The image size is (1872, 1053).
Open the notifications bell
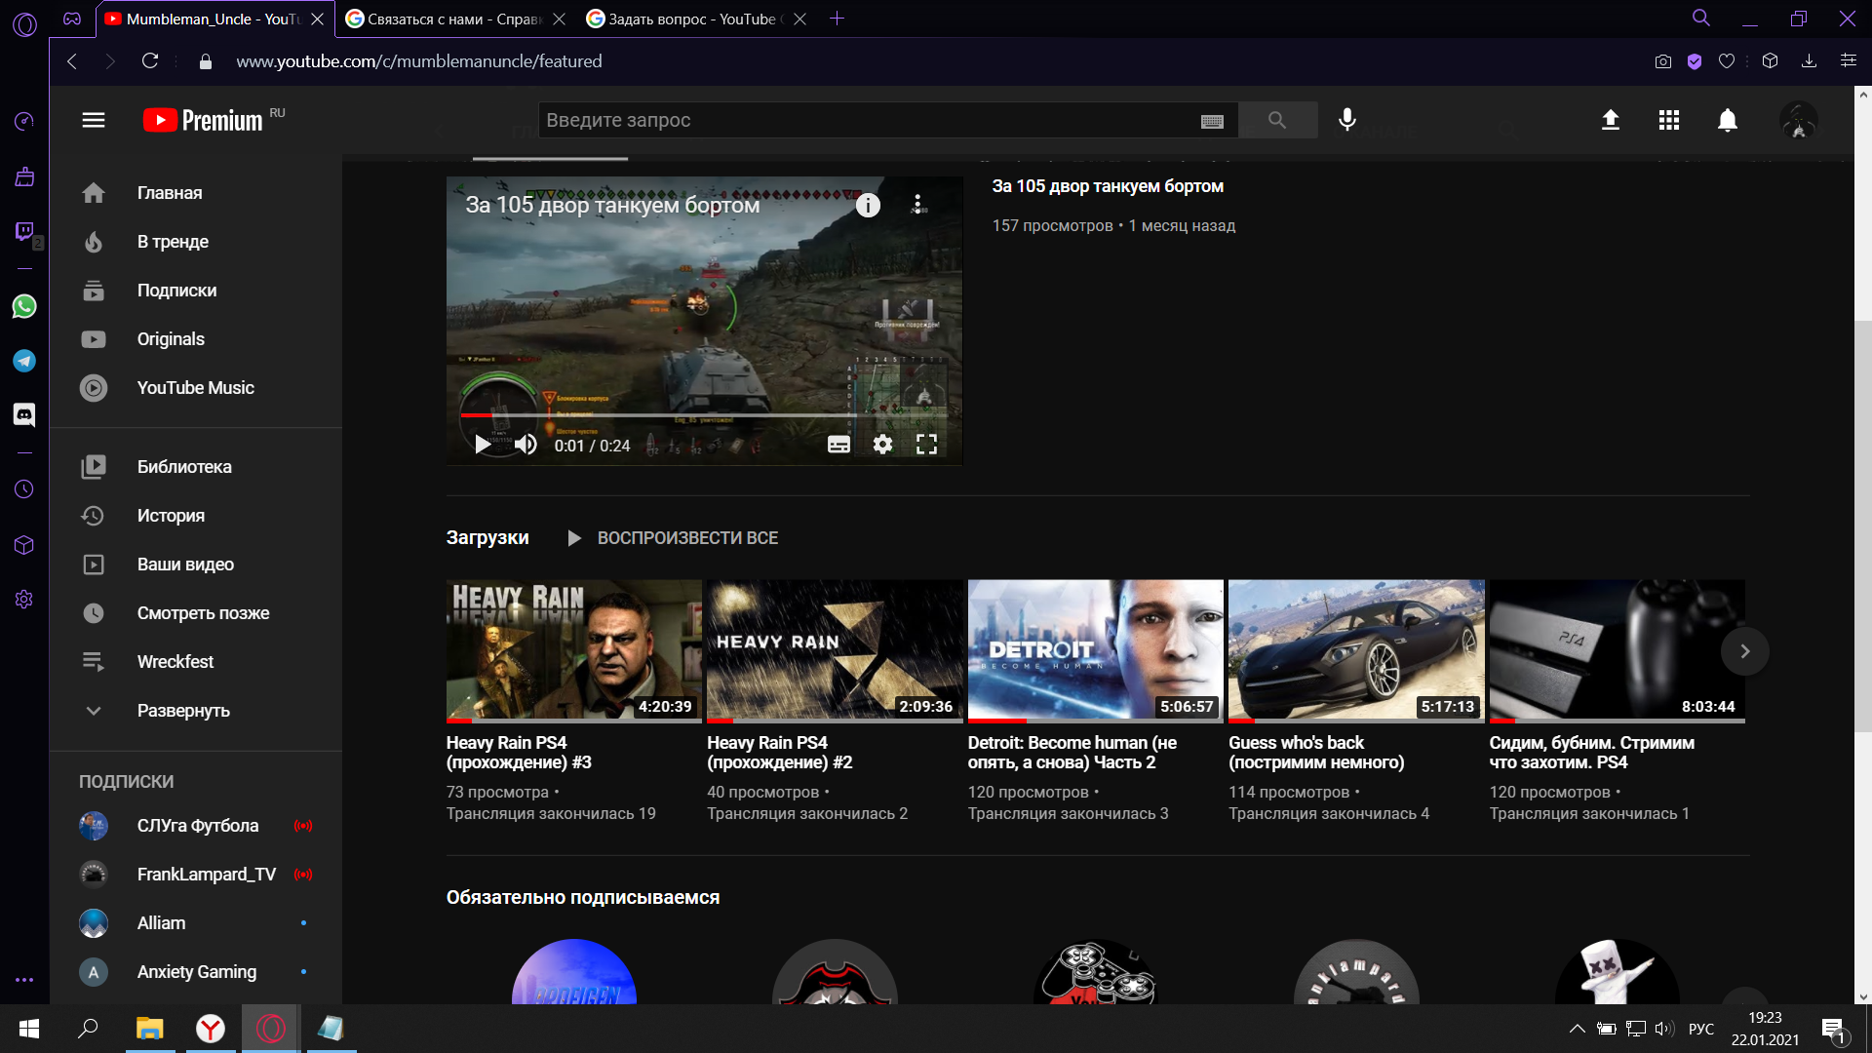pyautogui.click(x=1728, y=120)
